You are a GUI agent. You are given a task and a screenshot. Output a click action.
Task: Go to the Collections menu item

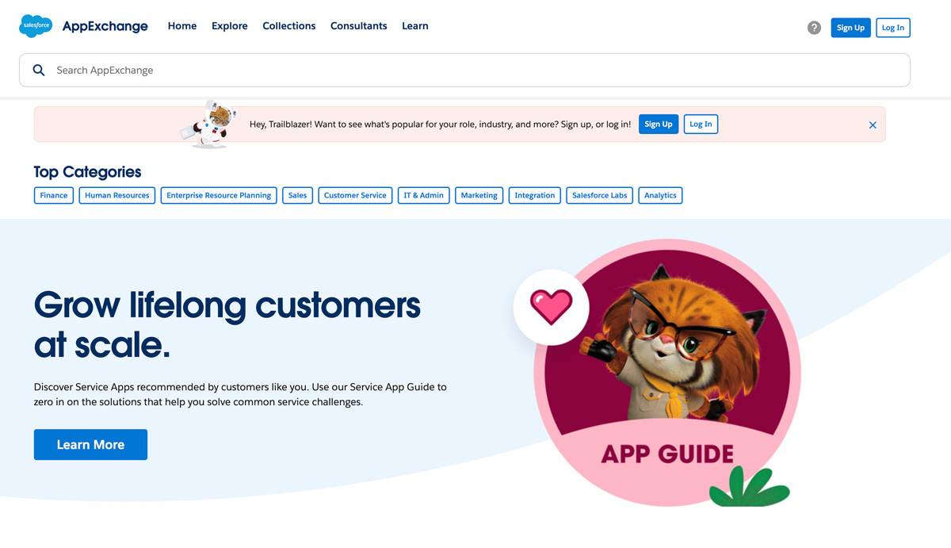(289, 26)
